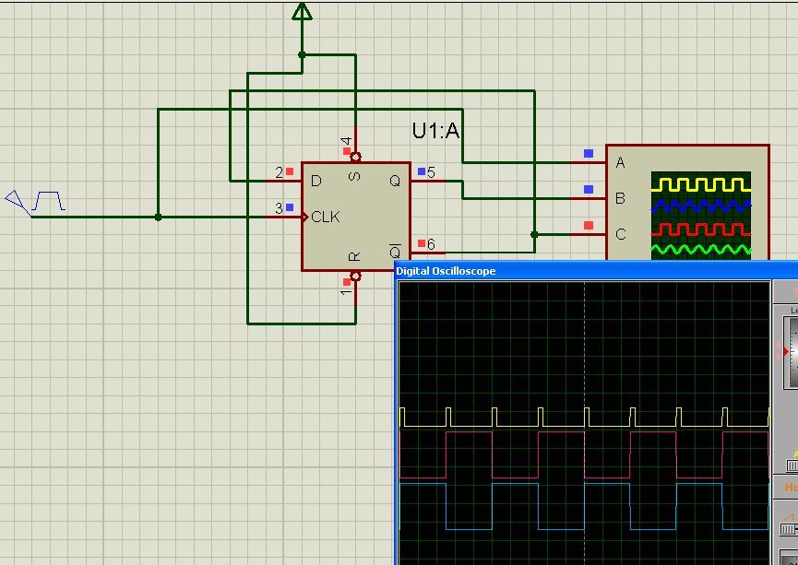Click the wire junction on clock line
The image size is (798, 565).
point(159,218)
